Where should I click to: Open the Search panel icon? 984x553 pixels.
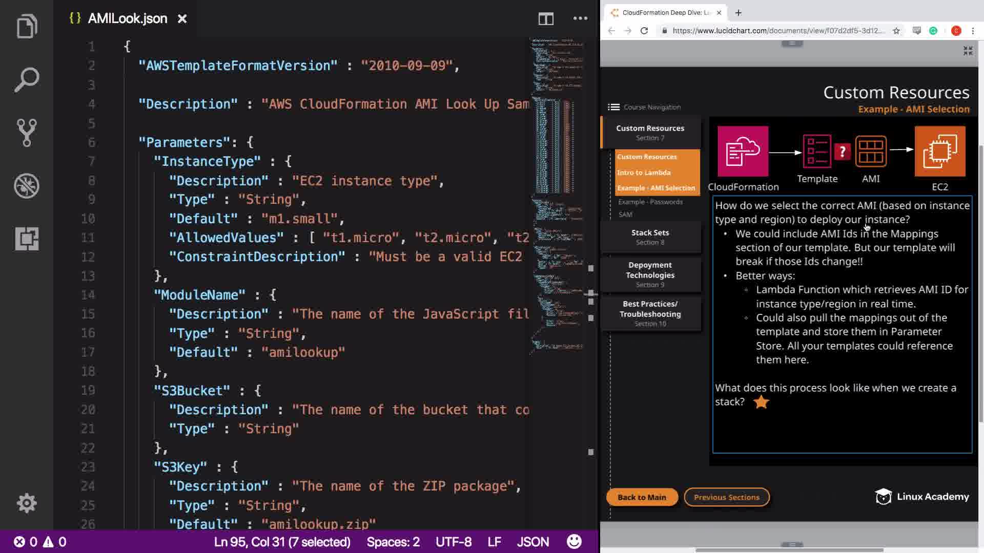tap(27, 80)
